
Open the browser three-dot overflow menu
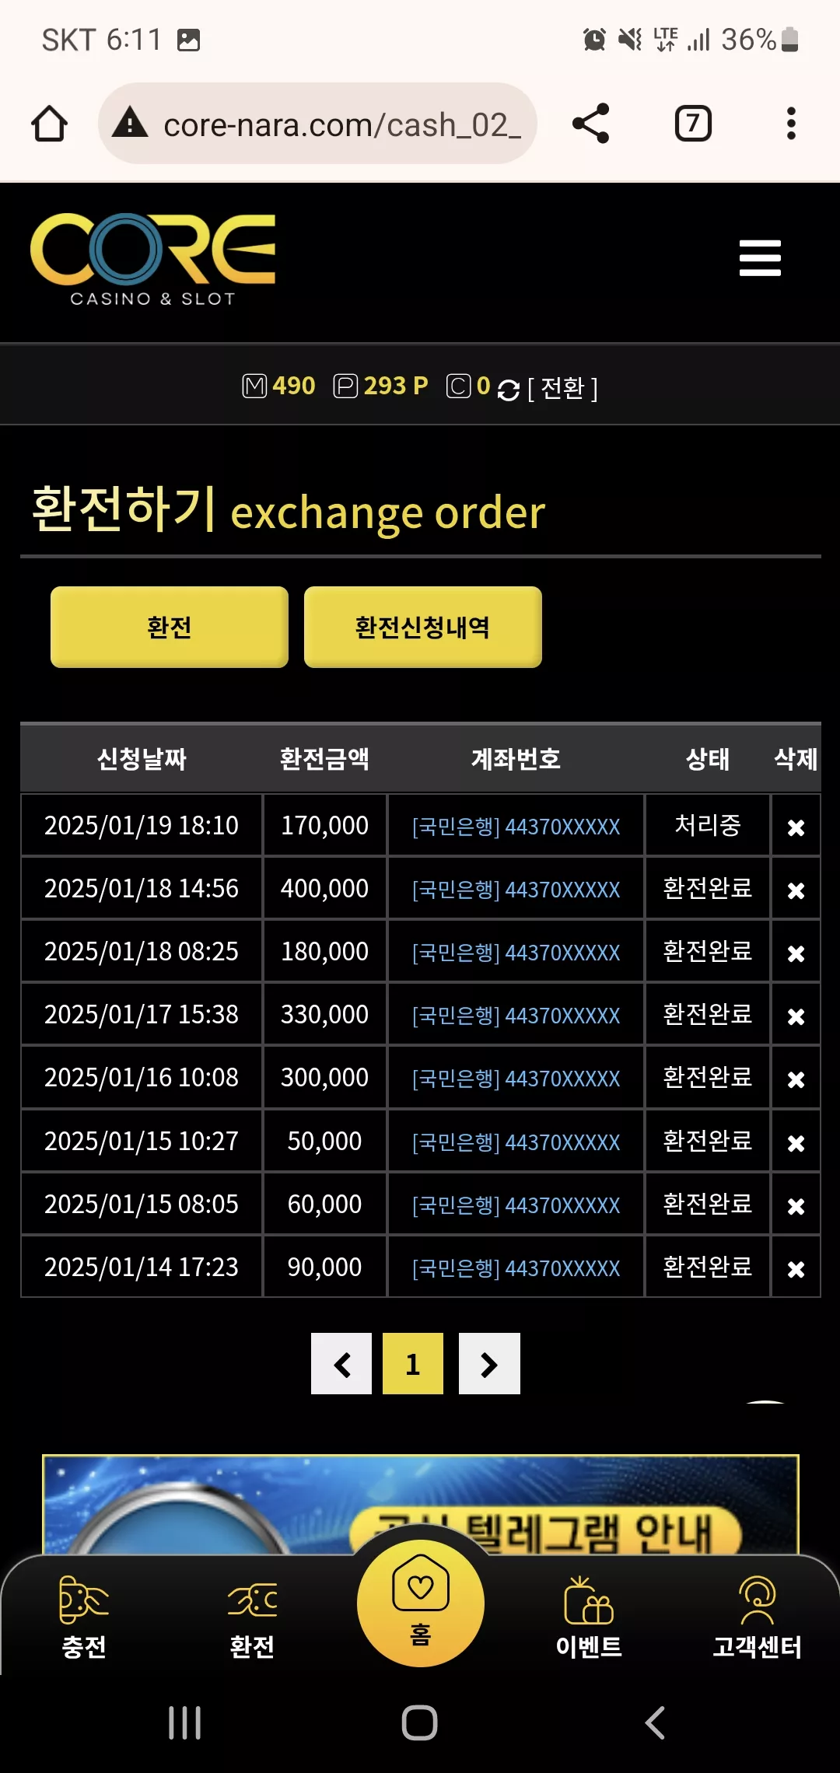791,124
